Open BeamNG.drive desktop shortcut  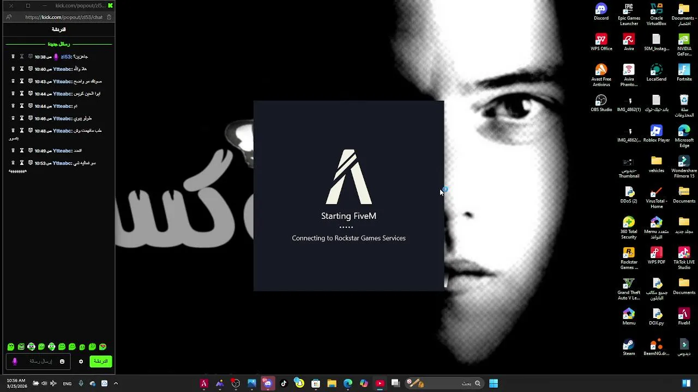tap(657, 347)
